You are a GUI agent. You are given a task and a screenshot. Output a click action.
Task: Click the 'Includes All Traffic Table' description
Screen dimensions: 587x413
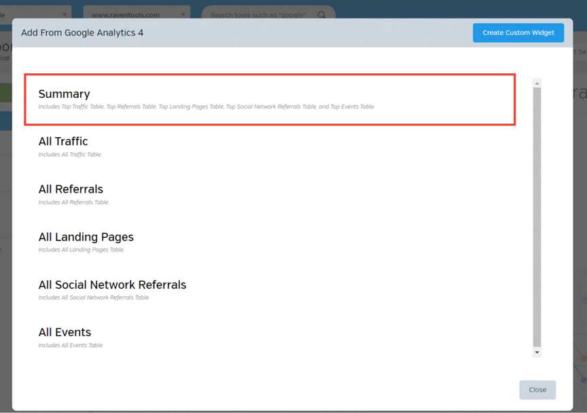click(70, 155)
